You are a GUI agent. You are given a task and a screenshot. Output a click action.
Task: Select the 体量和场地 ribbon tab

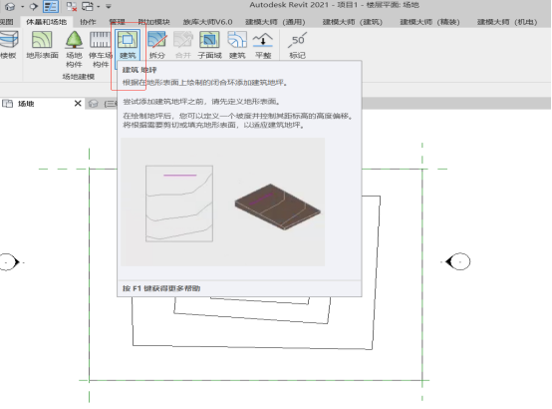(47, 22)
